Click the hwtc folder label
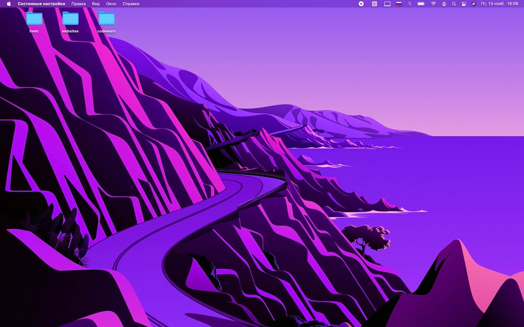 pyautogui.click(x=34, y=31)
